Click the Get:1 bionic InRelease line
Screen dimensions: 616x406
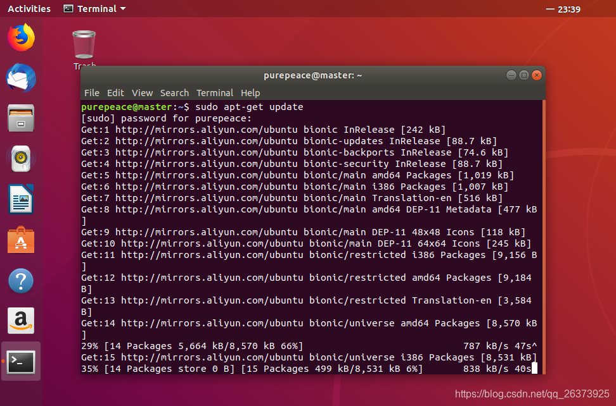point(263,130)
